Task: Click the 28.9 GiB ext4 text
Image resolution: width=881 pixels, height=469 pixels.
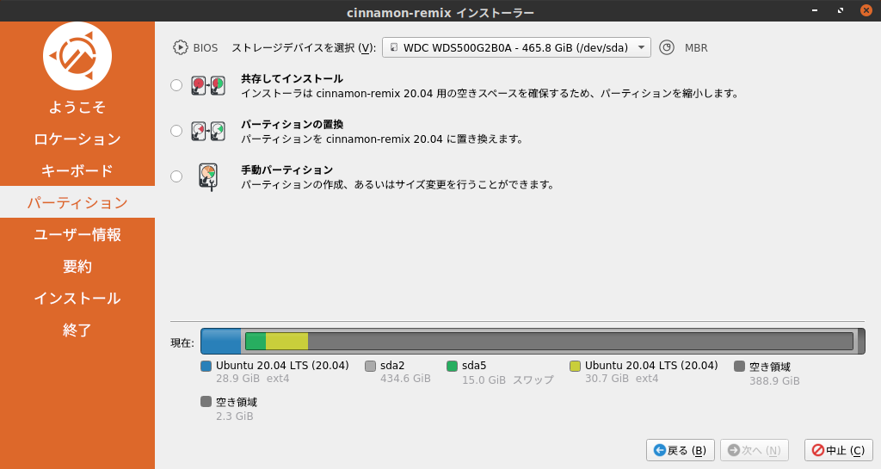Action: click(x=252, y=379)
